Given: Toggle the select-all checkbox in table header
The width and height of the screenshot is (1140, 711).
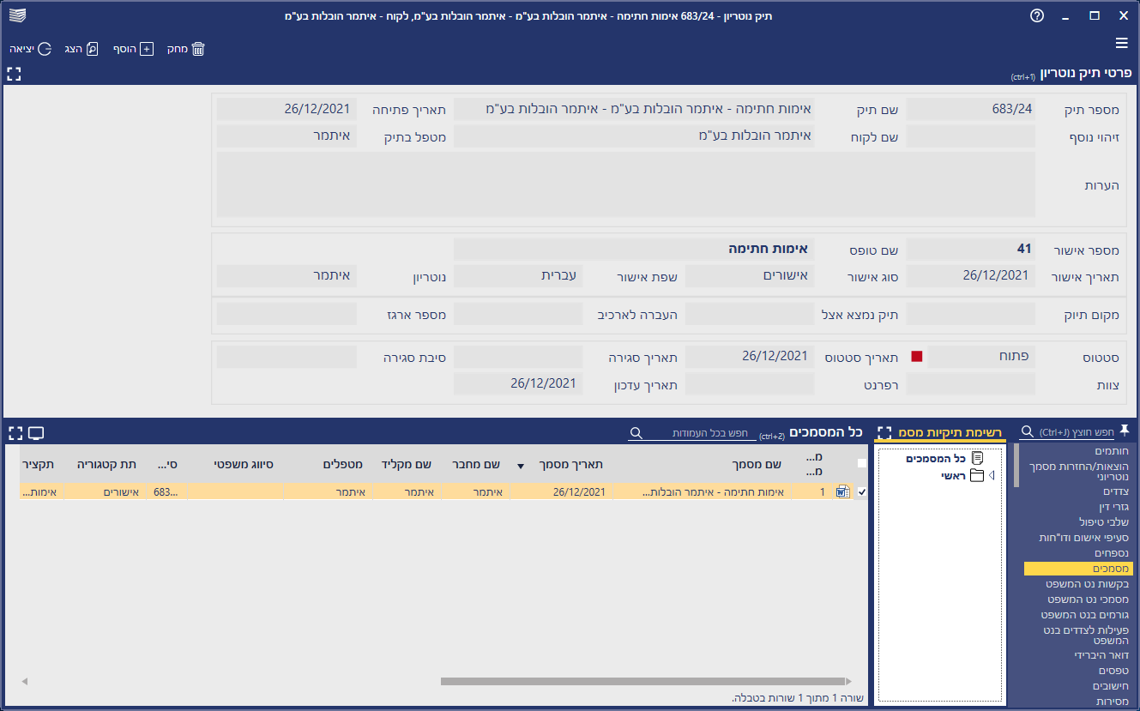Looking at the screenshot, I should 862,463.
